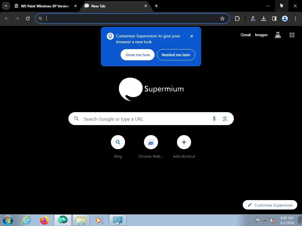Open Windows Media Player in taskbar
The image size is (302, 226).
[99, 220]
